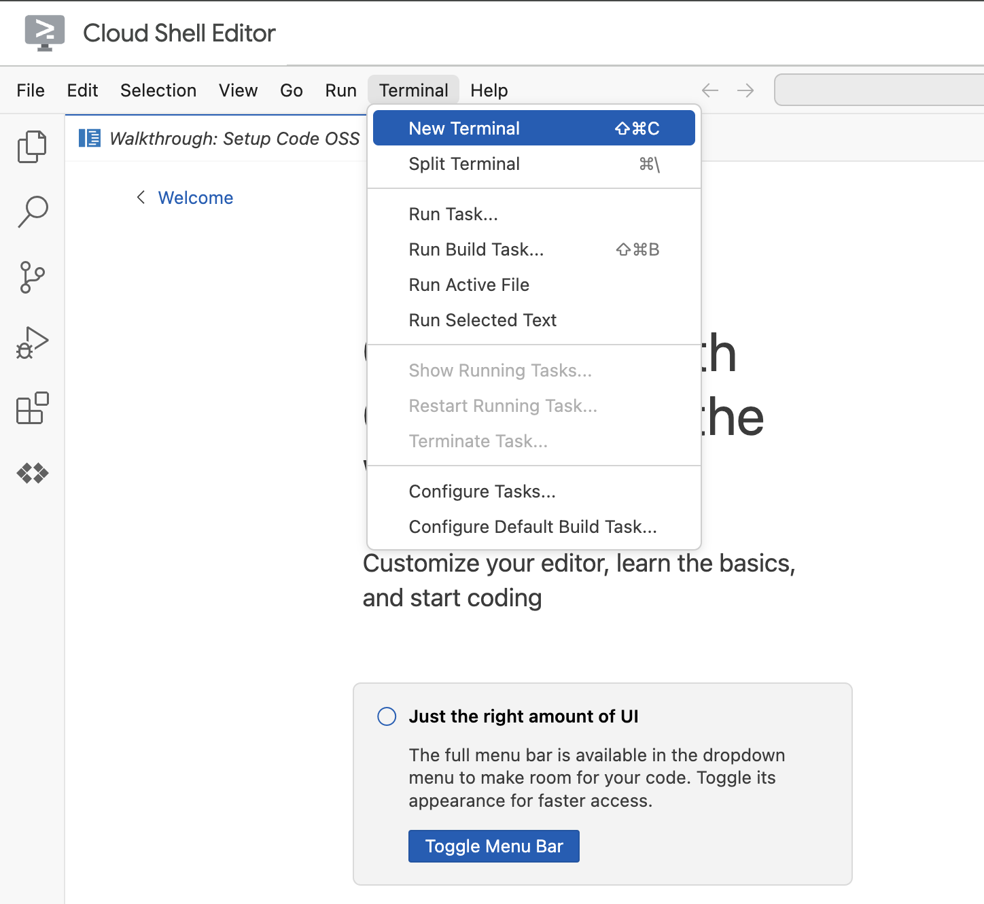Viewport: 984px width, 904px height.
Task: Switch to the Walkthrough: Setup Code OSS tab
Action: (234, 138)
